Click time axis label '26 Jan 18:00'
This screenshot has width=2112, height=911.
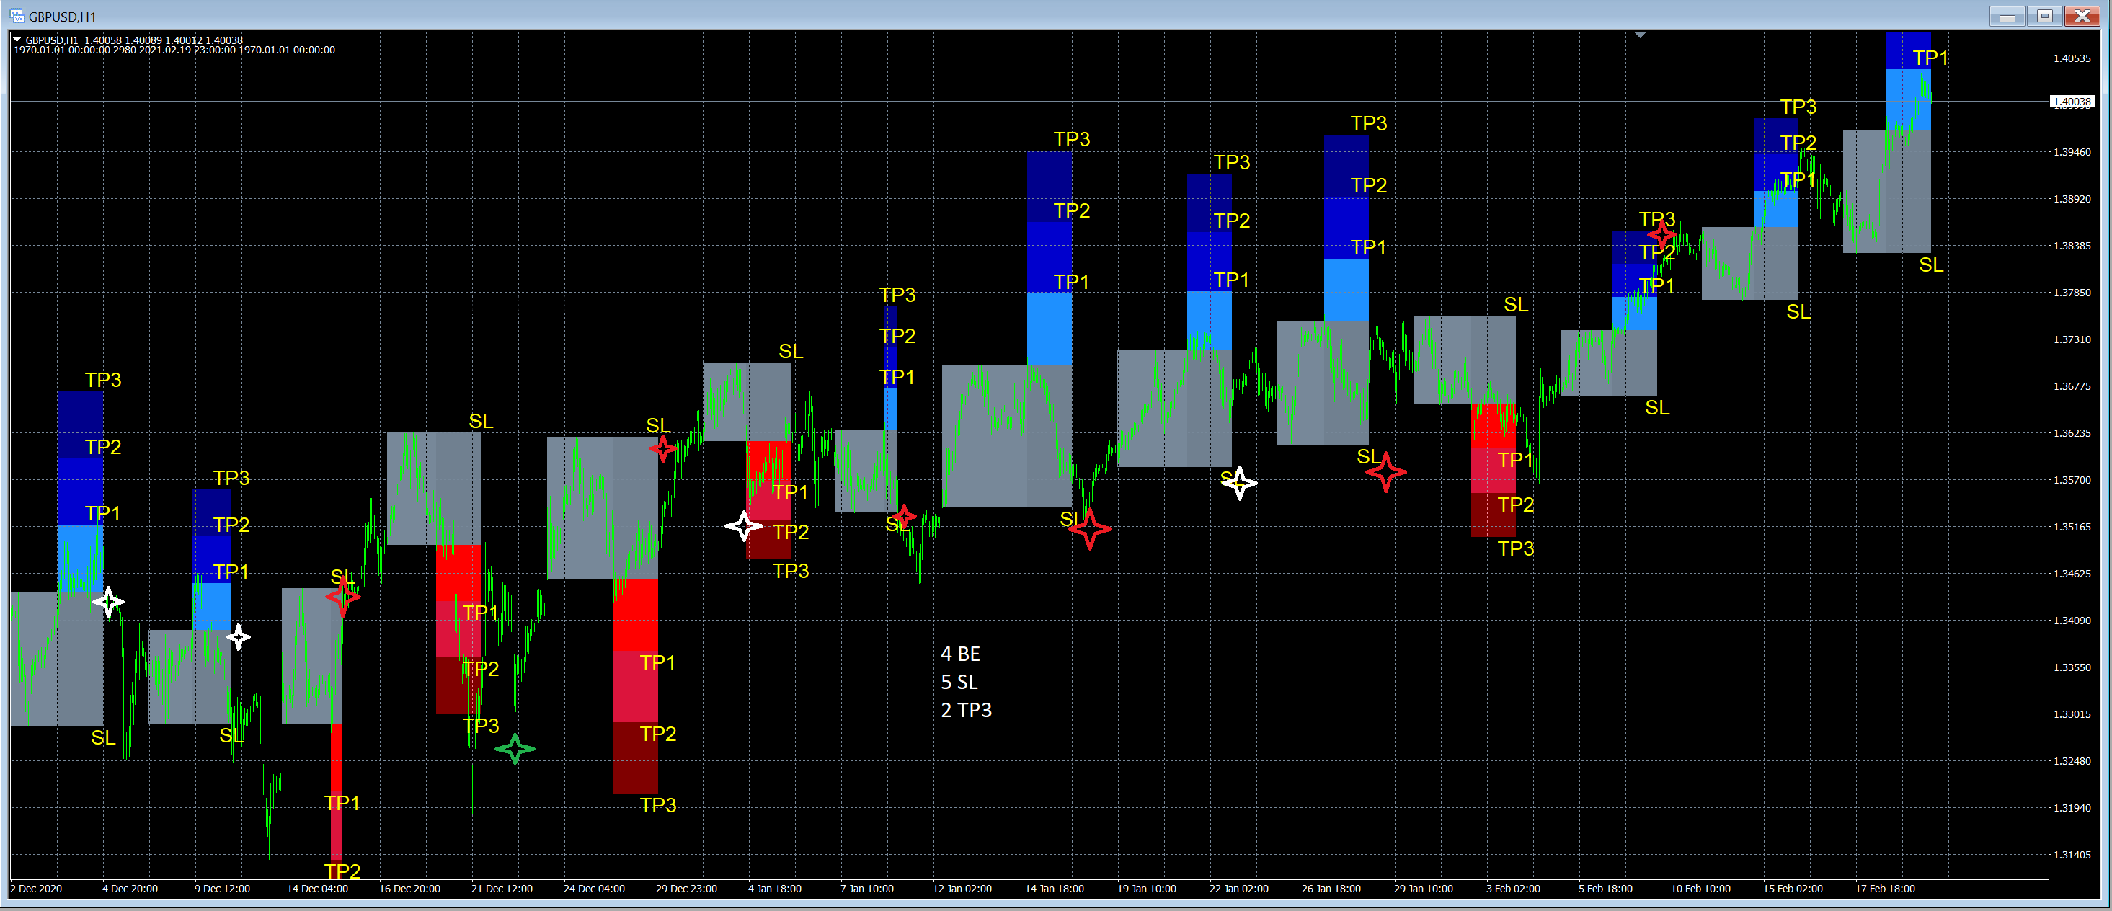(x=1331, y=888)
